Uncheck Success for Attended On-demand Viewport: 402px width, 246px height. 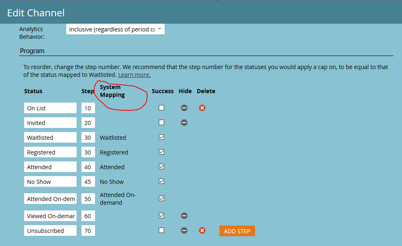(162, 199)
